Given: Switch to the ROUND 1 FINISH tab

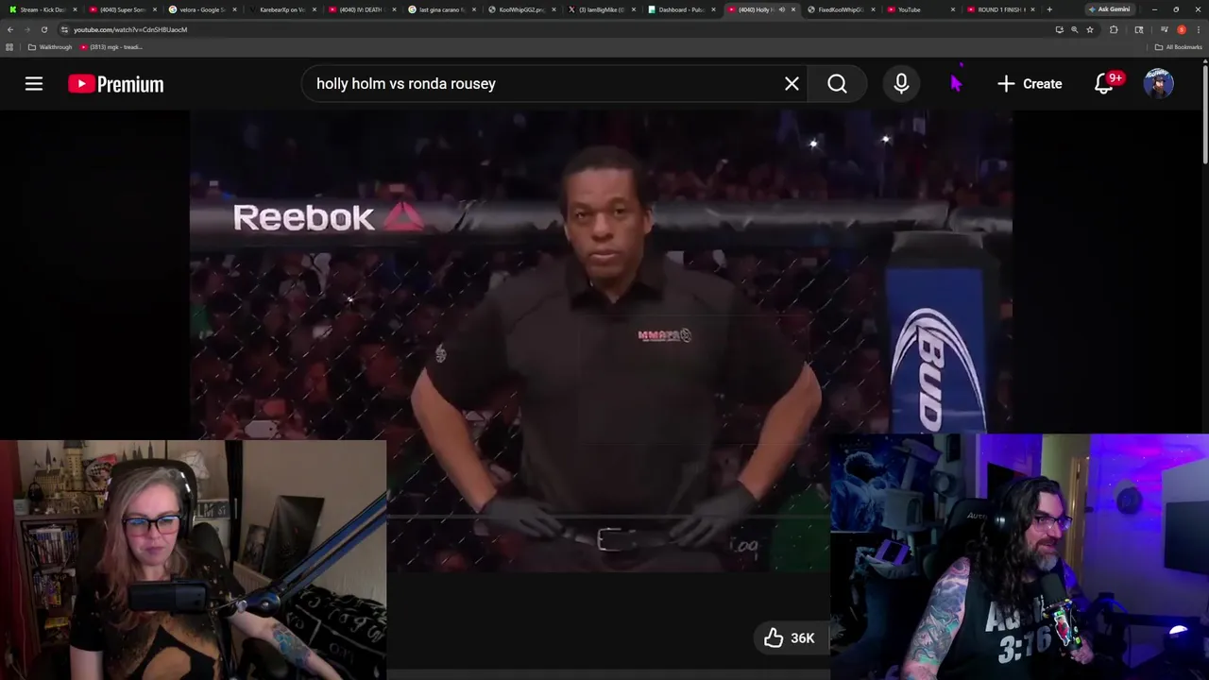Looking at the screenshot, I should [x=999, y=9].
